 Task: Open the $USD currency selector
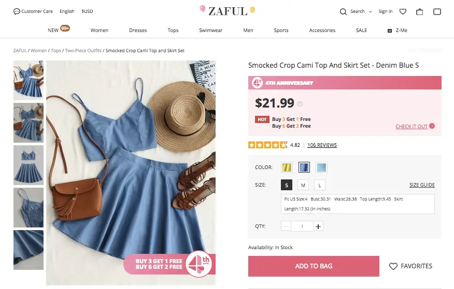tap(87, 11)
